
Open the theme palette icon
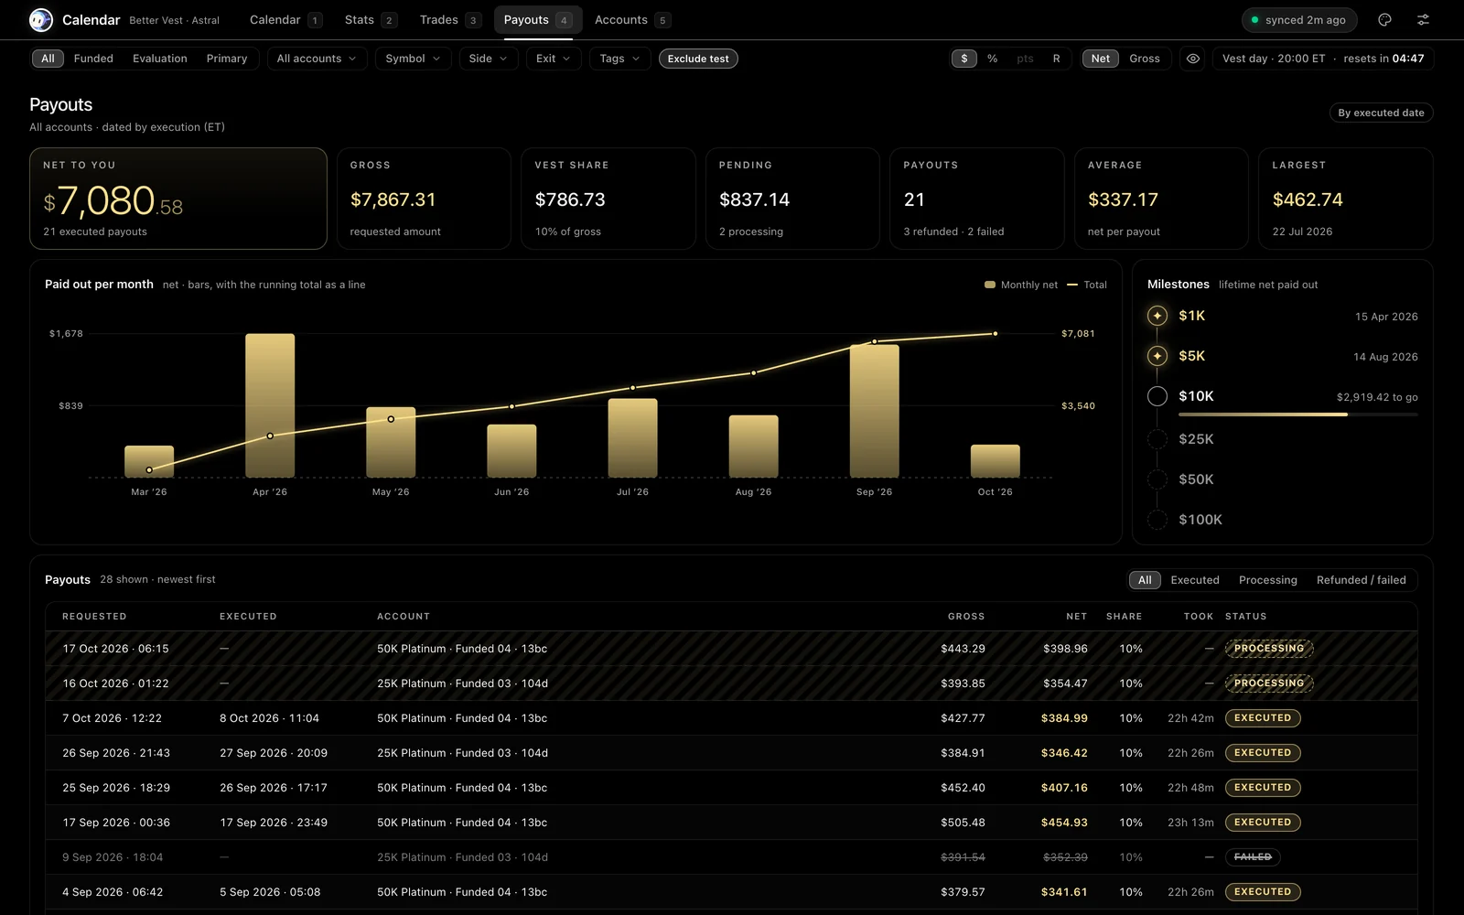pyautogui.click(x=1384, y=20)
